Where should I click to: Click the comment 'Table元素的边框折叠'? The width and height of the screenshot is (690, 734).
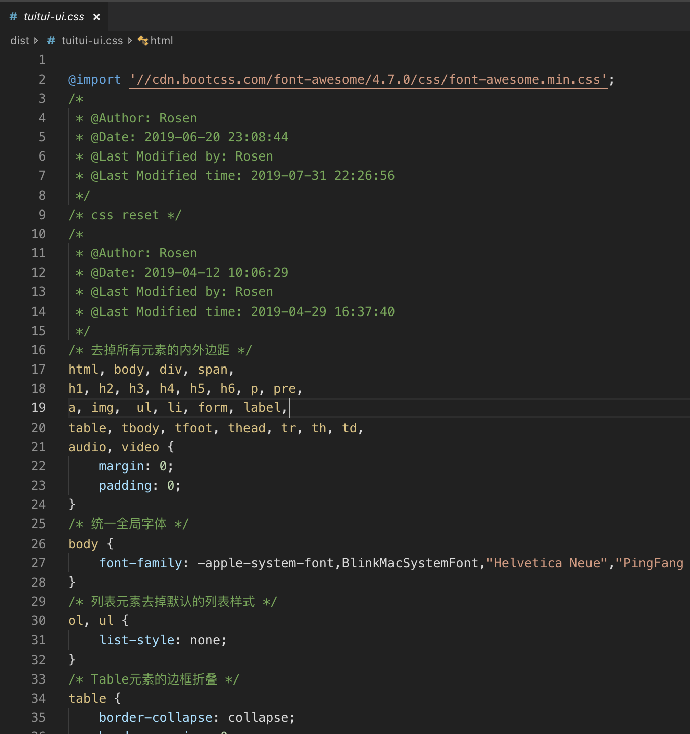pos(154,679)
